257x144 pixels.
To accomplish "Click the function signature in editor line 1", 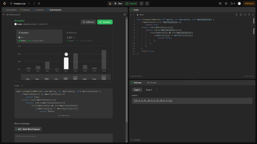I will click(175, 20).
